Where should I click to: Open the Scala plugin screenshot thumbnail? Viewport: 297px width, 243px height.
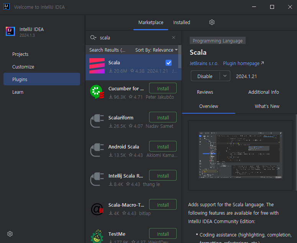[x=241, y=155]
